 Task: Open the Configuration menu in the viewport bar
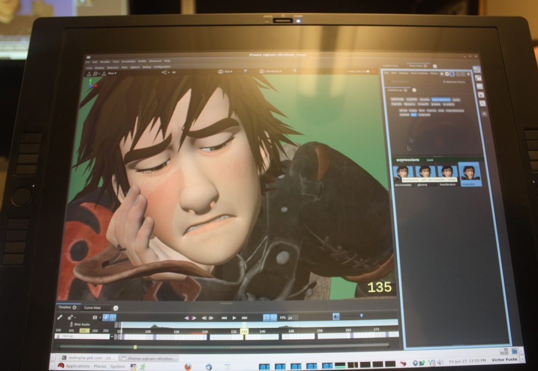coord(162,67)
